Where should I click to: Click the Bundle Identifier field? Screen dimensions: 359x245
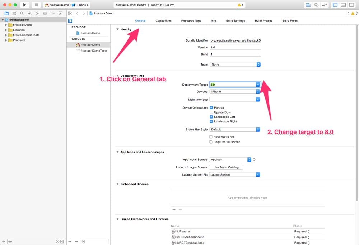tap(235, 40)
